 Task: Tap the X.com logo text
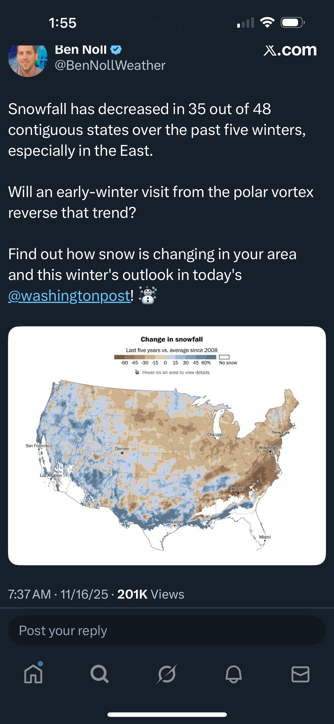coord(290,50)
